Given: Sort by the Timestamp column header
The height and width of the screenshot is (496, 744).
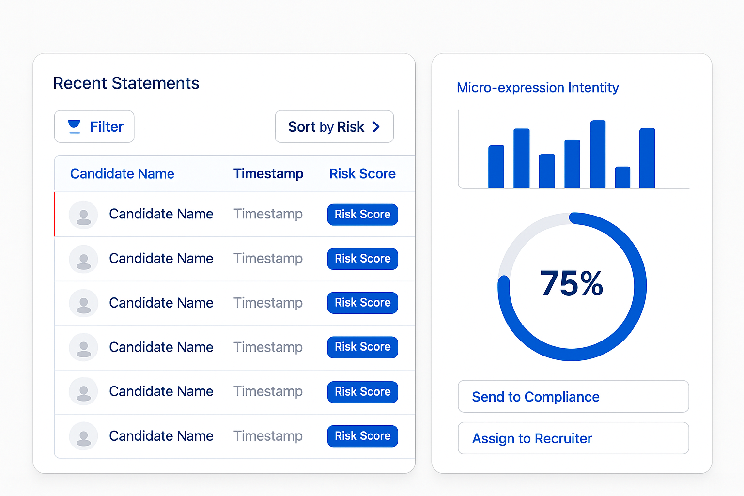Looking at the screenshot, I should (268, 173).
